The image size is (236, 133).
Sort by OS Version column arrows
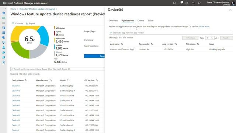click(97, 81)
